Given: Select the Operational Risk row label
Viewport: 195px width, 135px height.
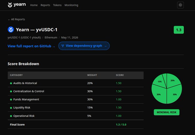Looking at the screenshot, I should [24, 116].
